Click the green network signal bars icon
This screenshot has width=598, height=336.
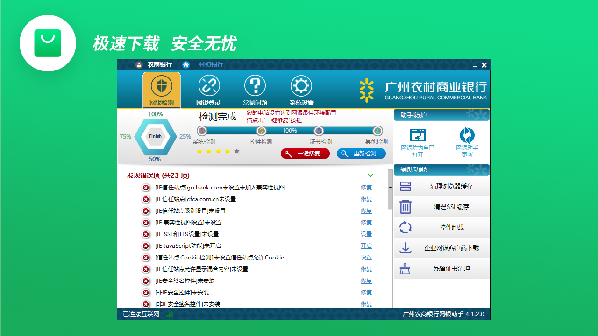click(x=169, y=315)
